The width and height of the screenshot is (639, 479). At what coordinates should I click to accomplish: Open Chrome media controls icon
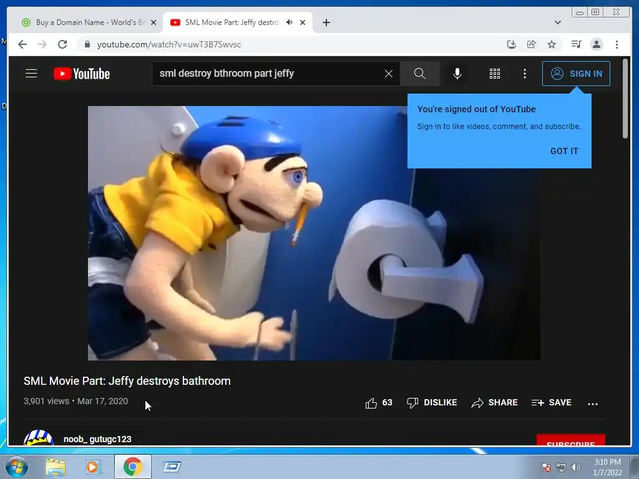[x=576, y=44]
